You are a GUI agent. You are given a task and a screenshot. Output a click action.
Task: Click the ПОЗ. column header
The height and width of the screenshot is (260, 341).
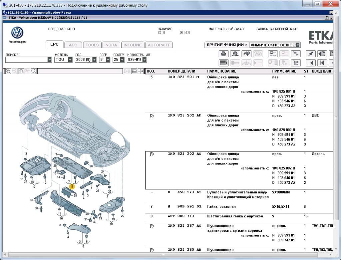151,71
